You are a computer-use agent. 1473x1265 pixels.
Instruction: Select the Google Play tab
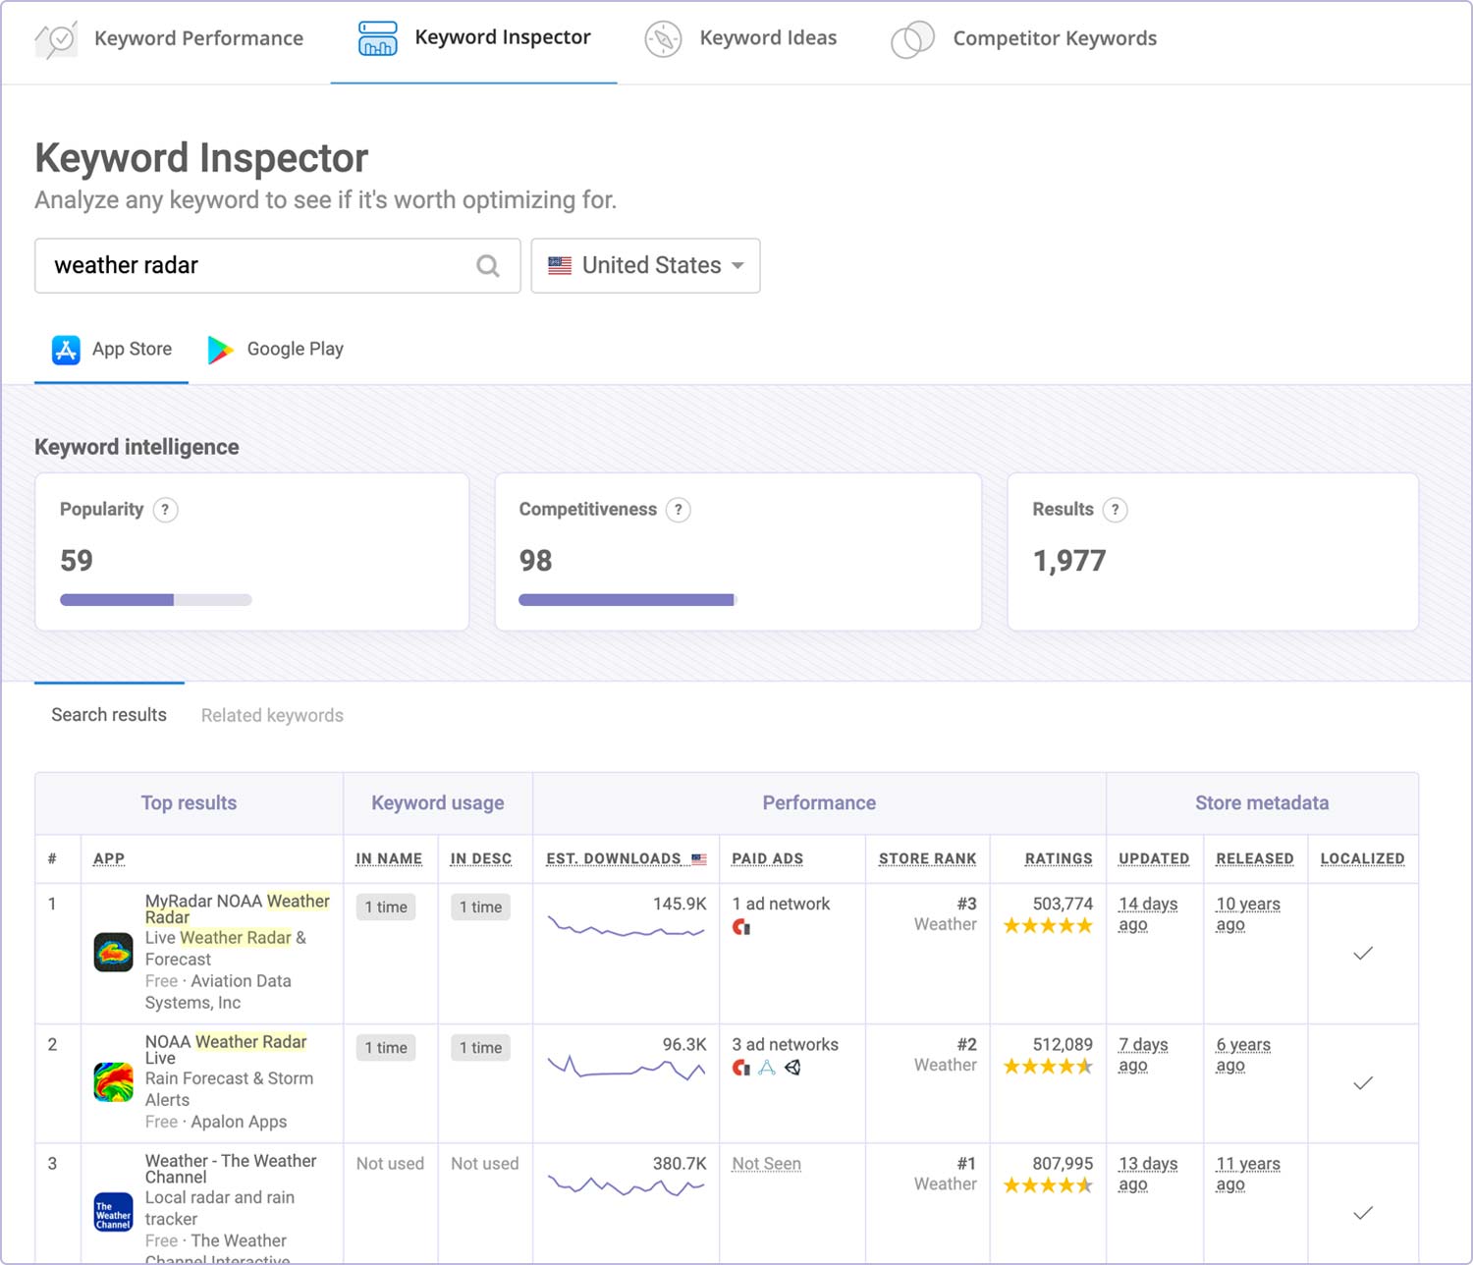[275, 350]
